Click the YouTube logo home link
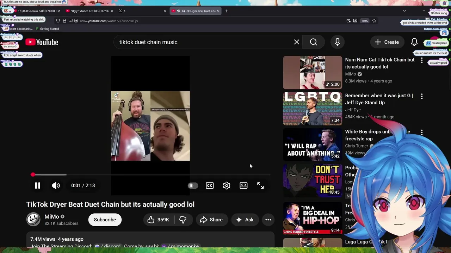The width and height of the screenshot is (451, 253). (42, 42)
